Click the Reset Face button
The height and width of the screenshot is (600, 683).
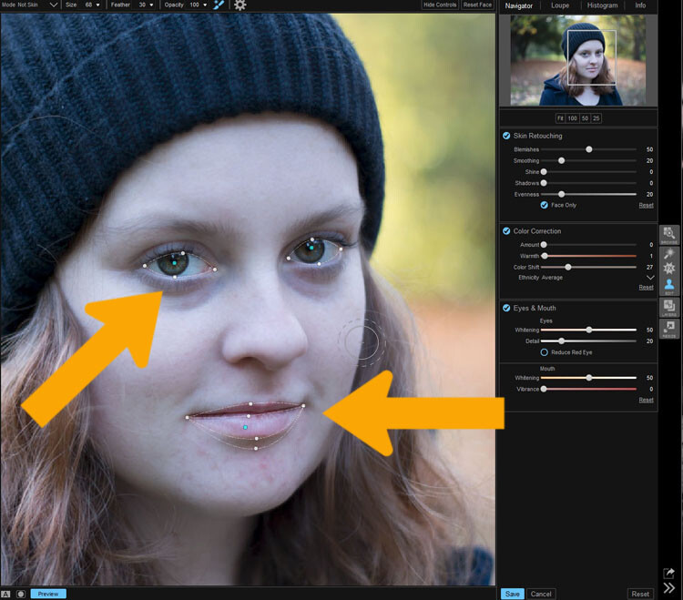(x=477, y=5)
